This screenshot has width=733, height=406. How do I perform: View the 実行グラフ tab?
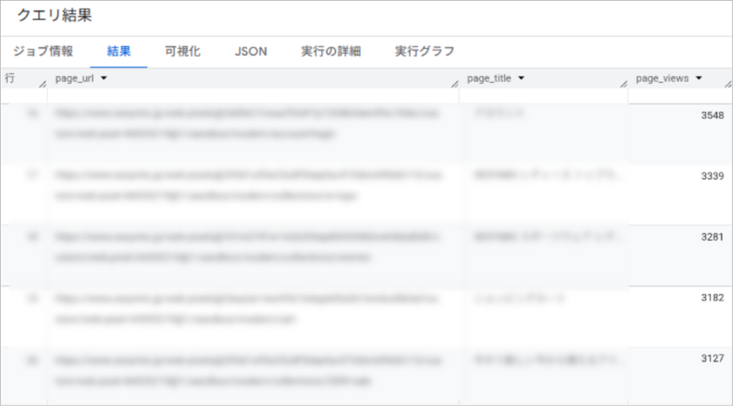tap(424, 52)
